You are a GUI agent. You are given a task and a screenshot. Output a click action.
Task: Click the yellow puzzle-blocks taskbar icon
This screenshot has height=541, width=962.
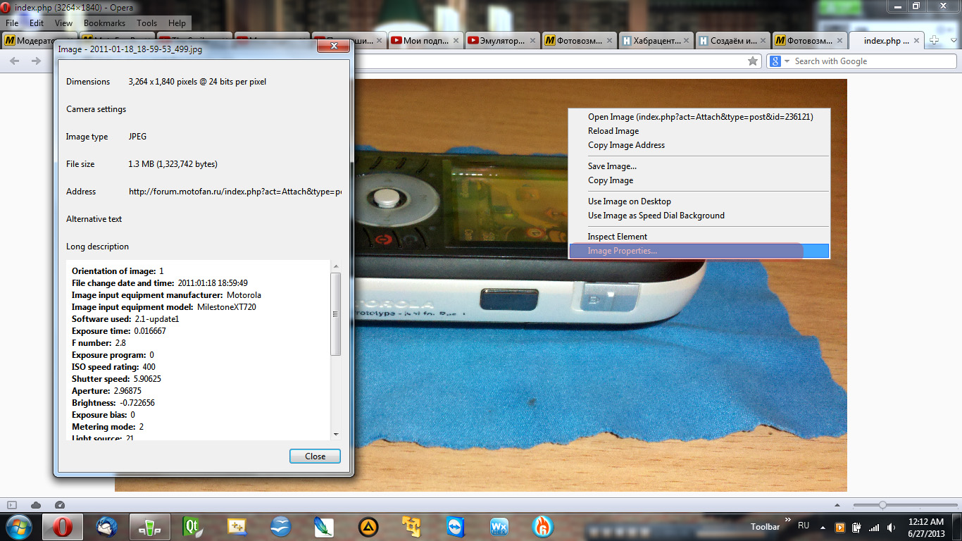411,527
